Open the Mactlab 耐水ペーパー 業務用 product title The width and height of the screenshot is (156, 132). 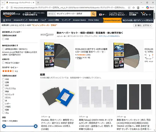[x=58, y=124]
